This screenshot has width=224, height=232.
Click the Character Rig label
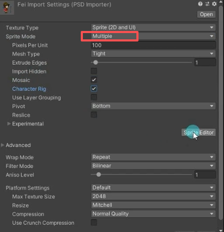pyautogui.click(x=29, y=89)
